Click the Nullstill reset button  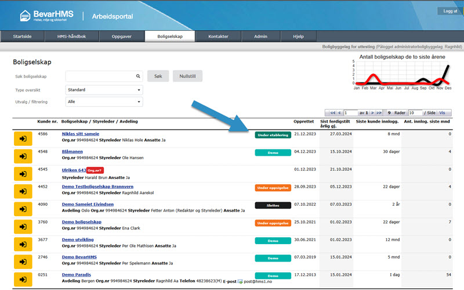click(x=187, y=76)
